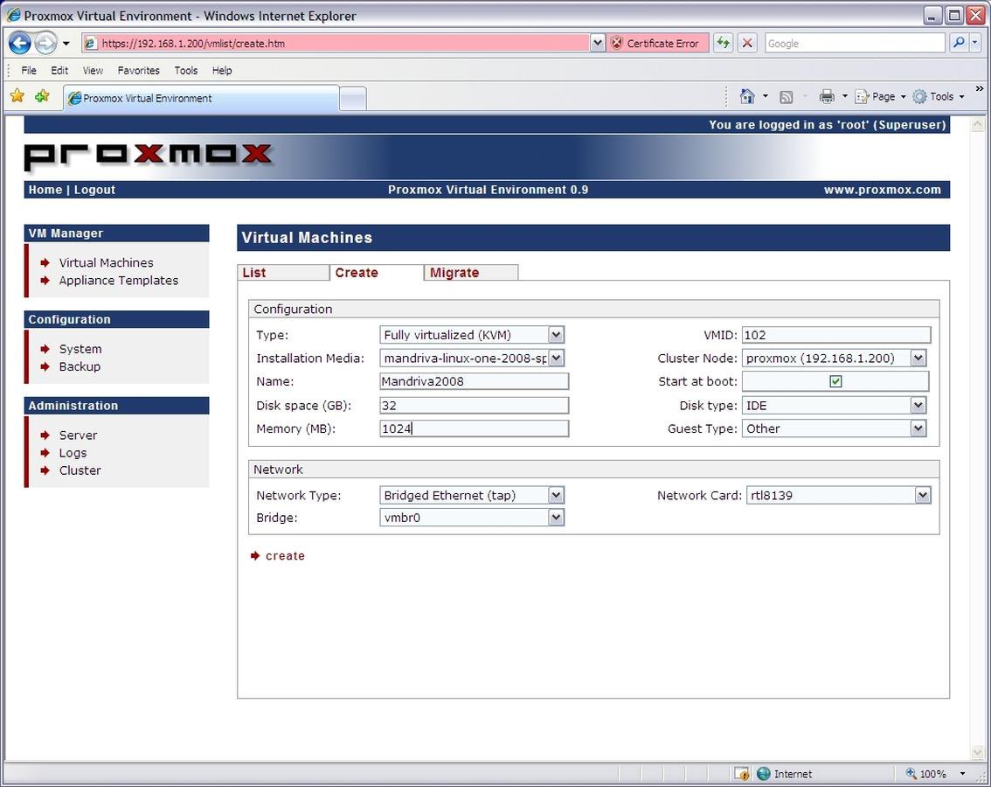Click the VMID field showing 102
Image resolution: width=991 pixels, height=787 pixels.
tap(836, 335)
